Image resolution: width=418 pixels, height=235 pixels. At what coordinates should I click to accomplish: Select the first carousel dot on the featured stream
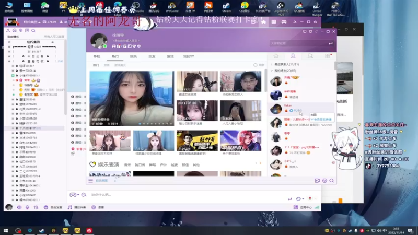point(140,124)
